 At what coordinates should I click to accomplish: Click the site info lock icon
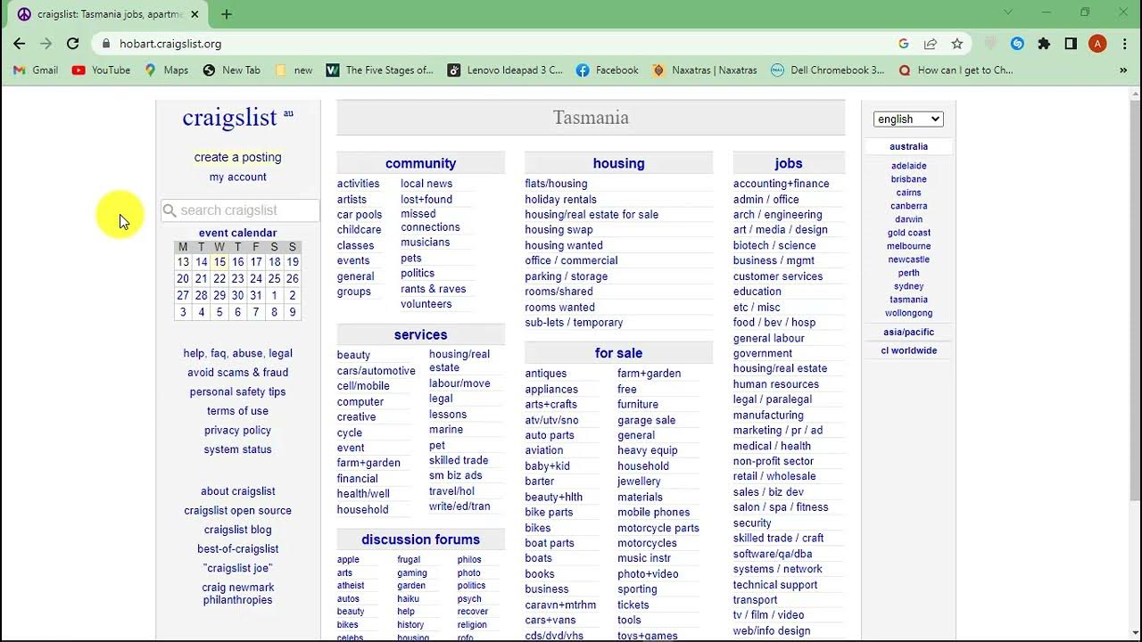click(106, 44)
